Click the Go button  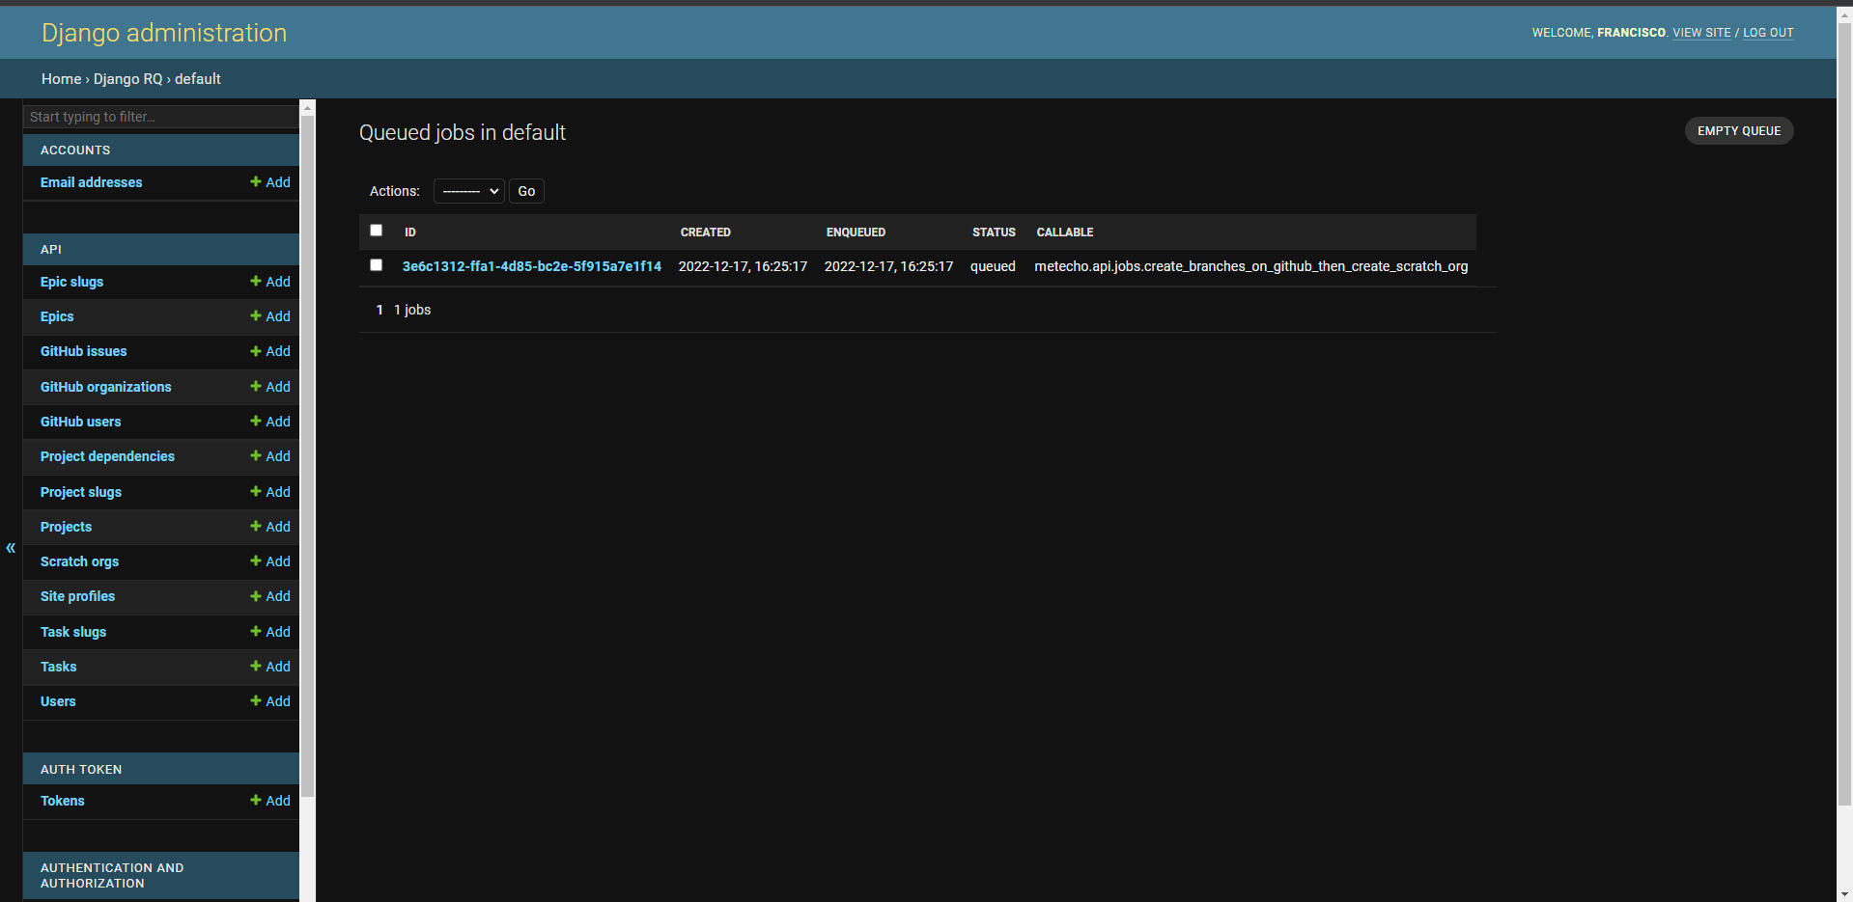point(526,191)
